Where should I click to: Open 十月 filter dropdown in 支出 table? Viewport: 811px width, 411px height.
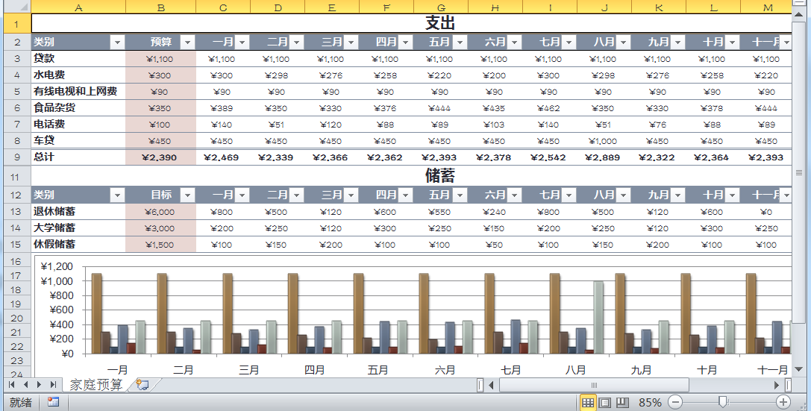tap(733, 42)
